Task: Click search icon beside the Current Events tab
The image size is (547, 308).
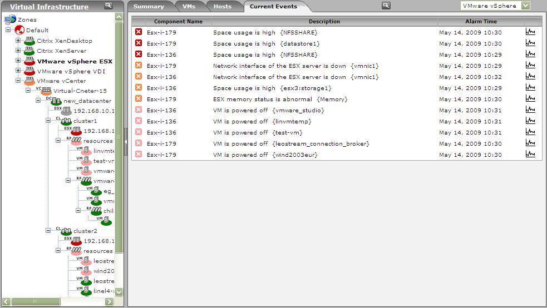Action: click(386, 6)
